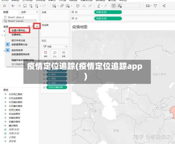The image size is (175, 144).
Task: Toggle the Show mark labels T icon
Action: coord(113,6)
